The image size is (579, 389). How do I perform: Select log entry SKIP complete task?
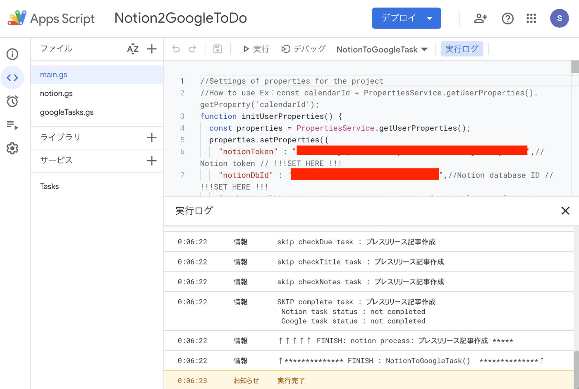click(368, 311)
